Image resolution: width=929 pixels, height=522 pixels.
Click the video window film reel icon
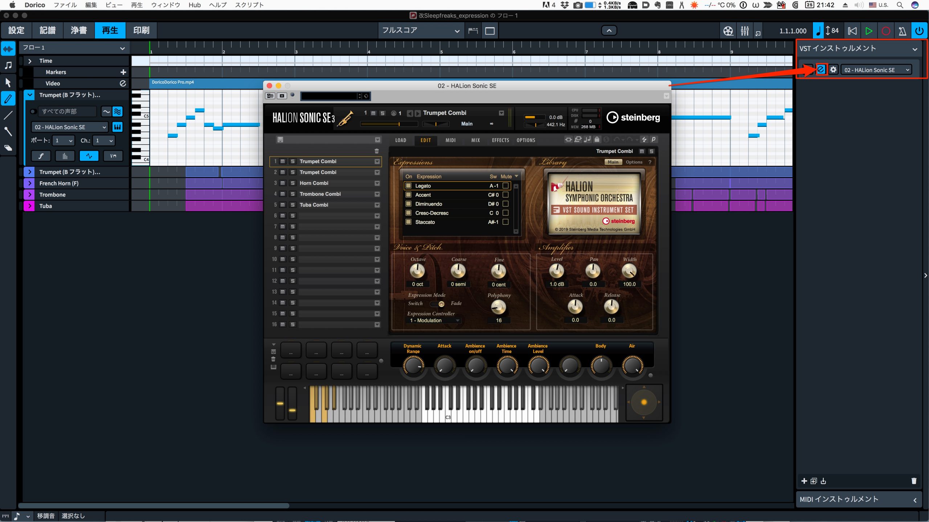click(x=728, y=31)
